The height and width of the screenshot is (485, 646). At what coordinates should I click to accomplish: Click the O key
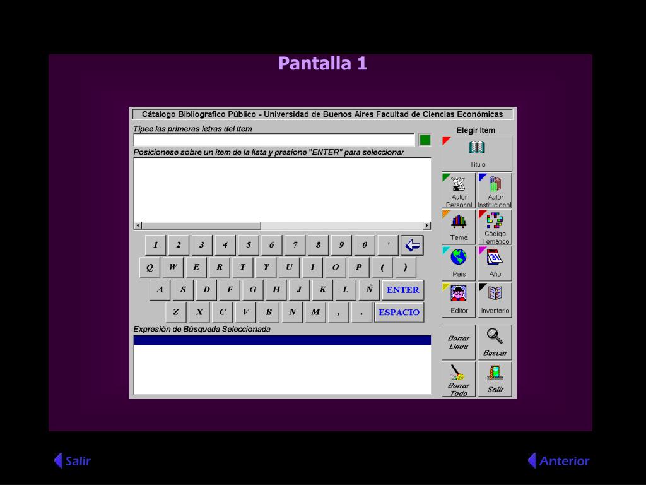tap(336, 268)
